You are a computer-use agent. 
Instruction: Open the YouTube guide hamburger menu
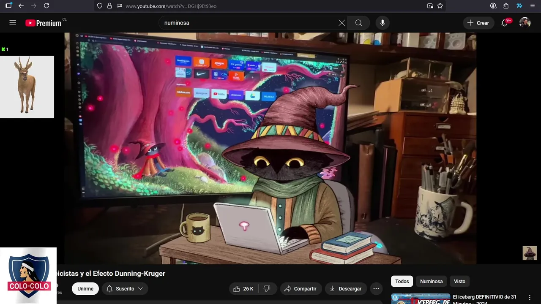(x=13, y=23)
